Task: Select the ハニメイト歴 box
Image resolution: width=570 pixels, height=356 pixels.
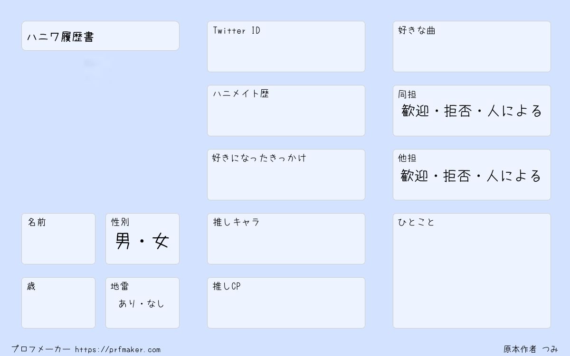Action: coord(286,111)
